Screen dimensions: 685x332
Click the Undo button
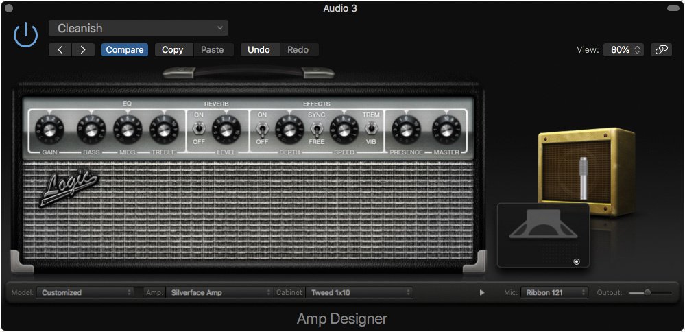(259, 49)
